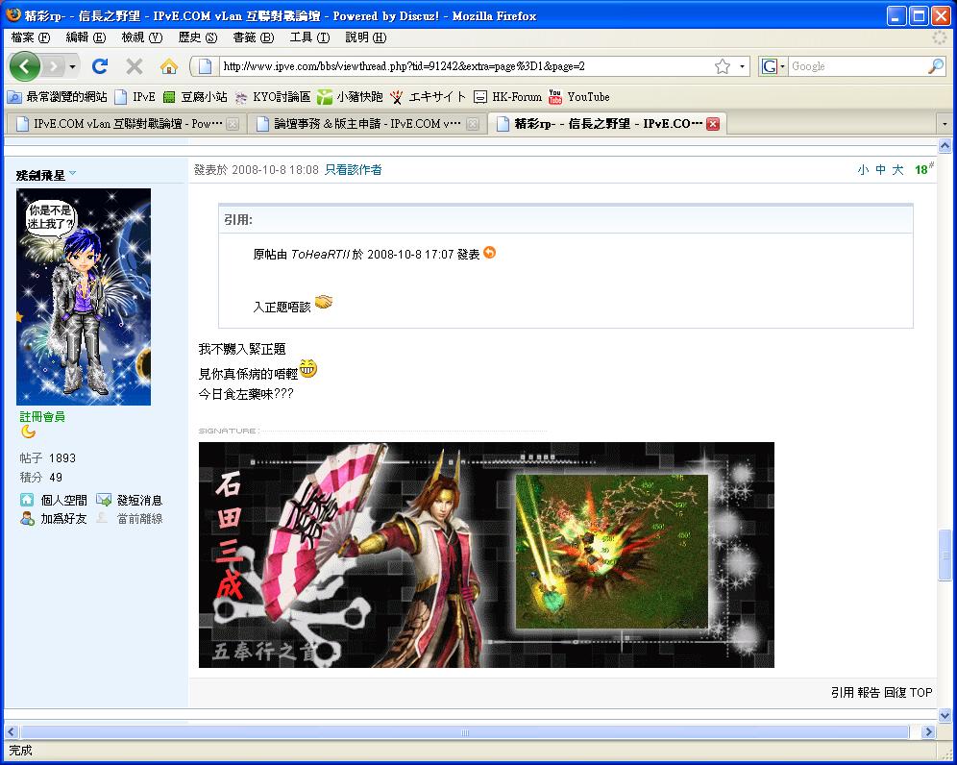Screen dimensions: 957x765
Task: Open the 編輯 (Edit) menu
Action: pos(86,37)
